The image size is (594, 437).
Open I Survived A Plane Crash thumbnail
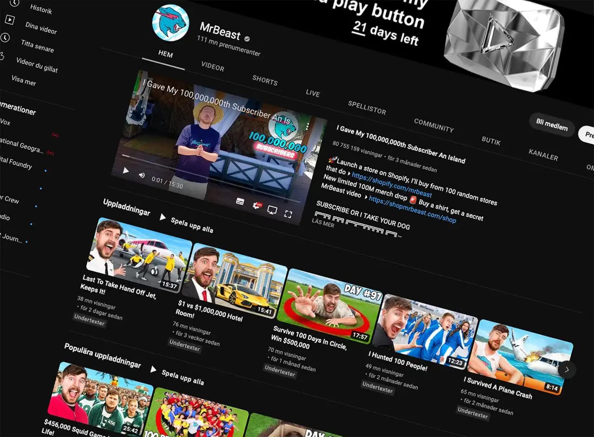[520, 358]
